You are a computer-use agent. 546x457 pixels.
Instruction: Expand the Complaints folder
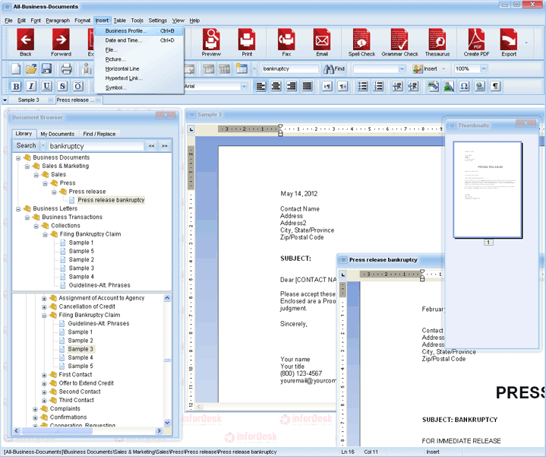[35, 409]
